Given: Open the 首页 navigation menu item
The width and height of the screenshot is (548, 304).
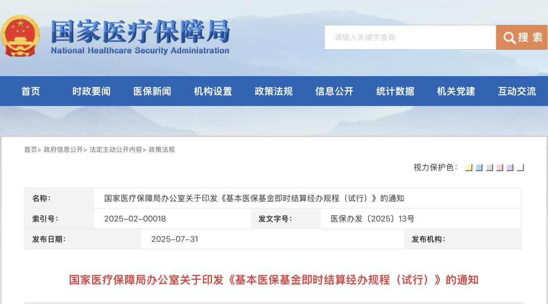Looking at the screenshot, I should click(31, 91).
